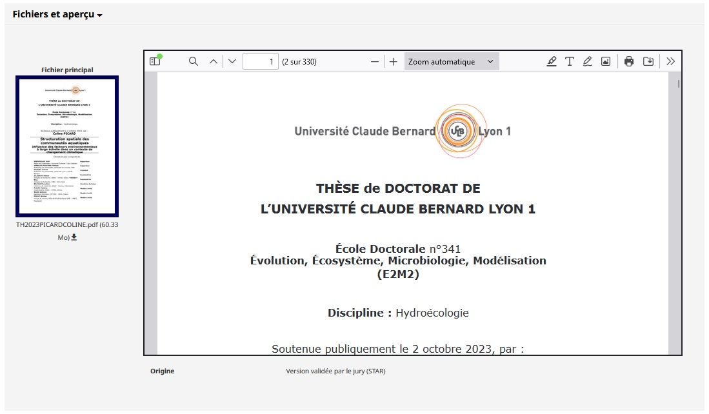Select the Fichier principal thumbnail
Screen dimensions: 709x414
(67, 146)
